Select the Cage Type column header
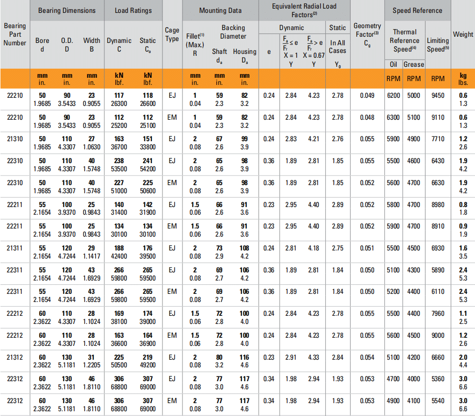This screenshot has width=475, height=416. [x=172, y=34]
